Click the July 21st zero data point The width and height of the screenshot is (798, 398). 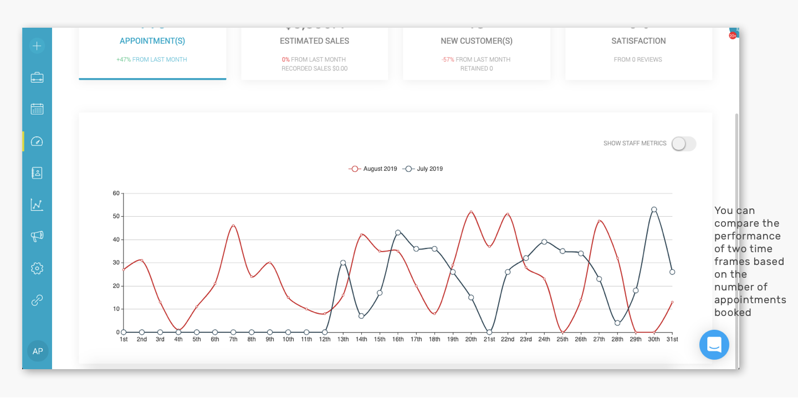[x=489, y=332]
